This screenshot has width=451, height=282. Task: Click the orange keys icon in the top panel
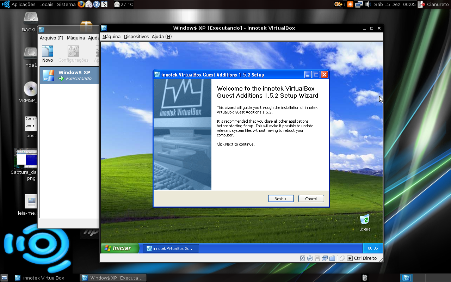(x=339, y=4)
